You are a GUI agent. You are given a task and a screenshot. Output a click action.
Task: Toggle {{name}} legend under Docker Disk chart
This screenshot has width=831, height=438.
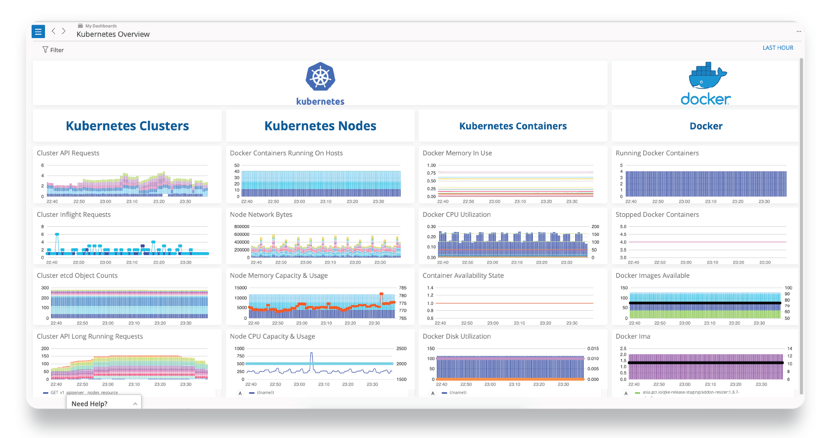(x=454, y=393)
